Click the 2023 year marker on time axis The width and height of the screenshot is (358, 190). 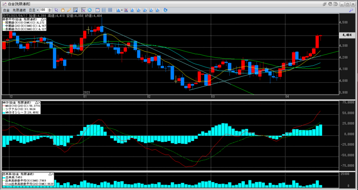(x=87, y=92)
